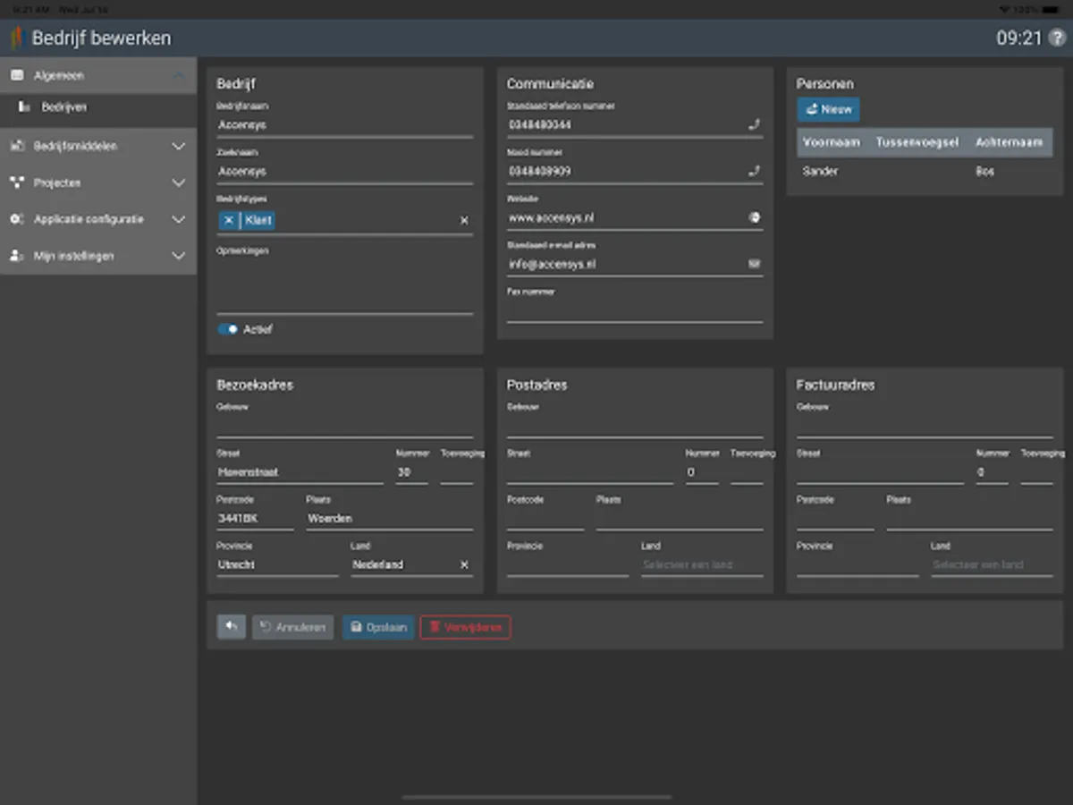The image size is (1073, 805).
Task: Expand the Projecten sidebar section
Action: (x=98, y=182)
